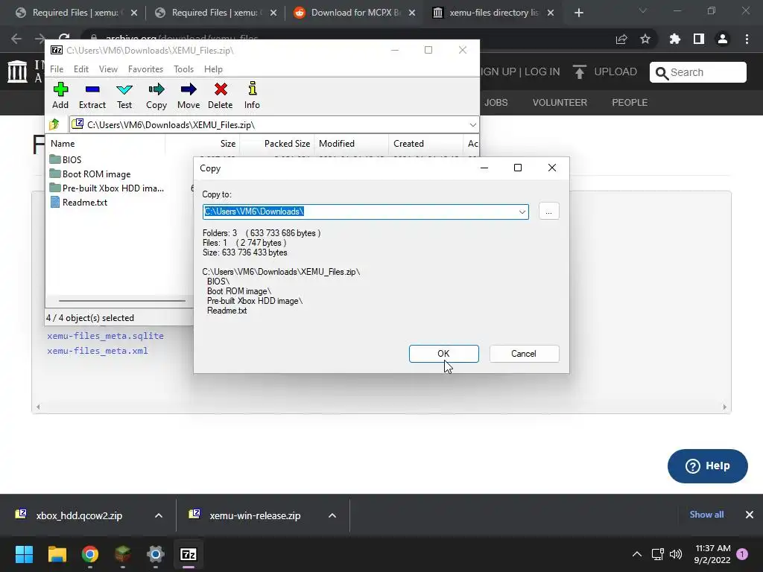
Task: Sort by the Modified column header
Action: click(352, 144)
